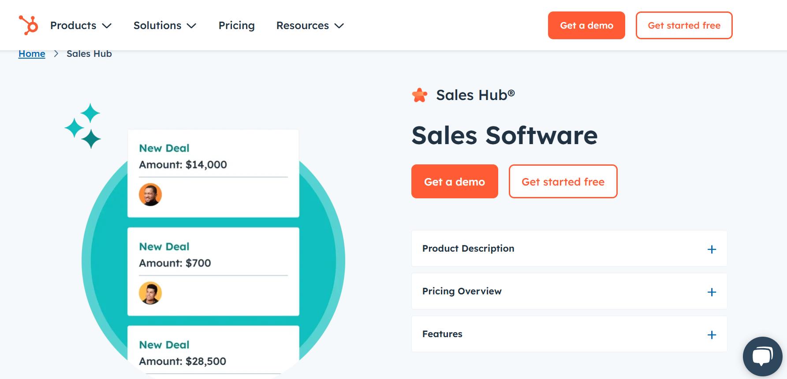Click the breadcrumb chevron after Home
The image size is (787, 379).
pos(56,53)
